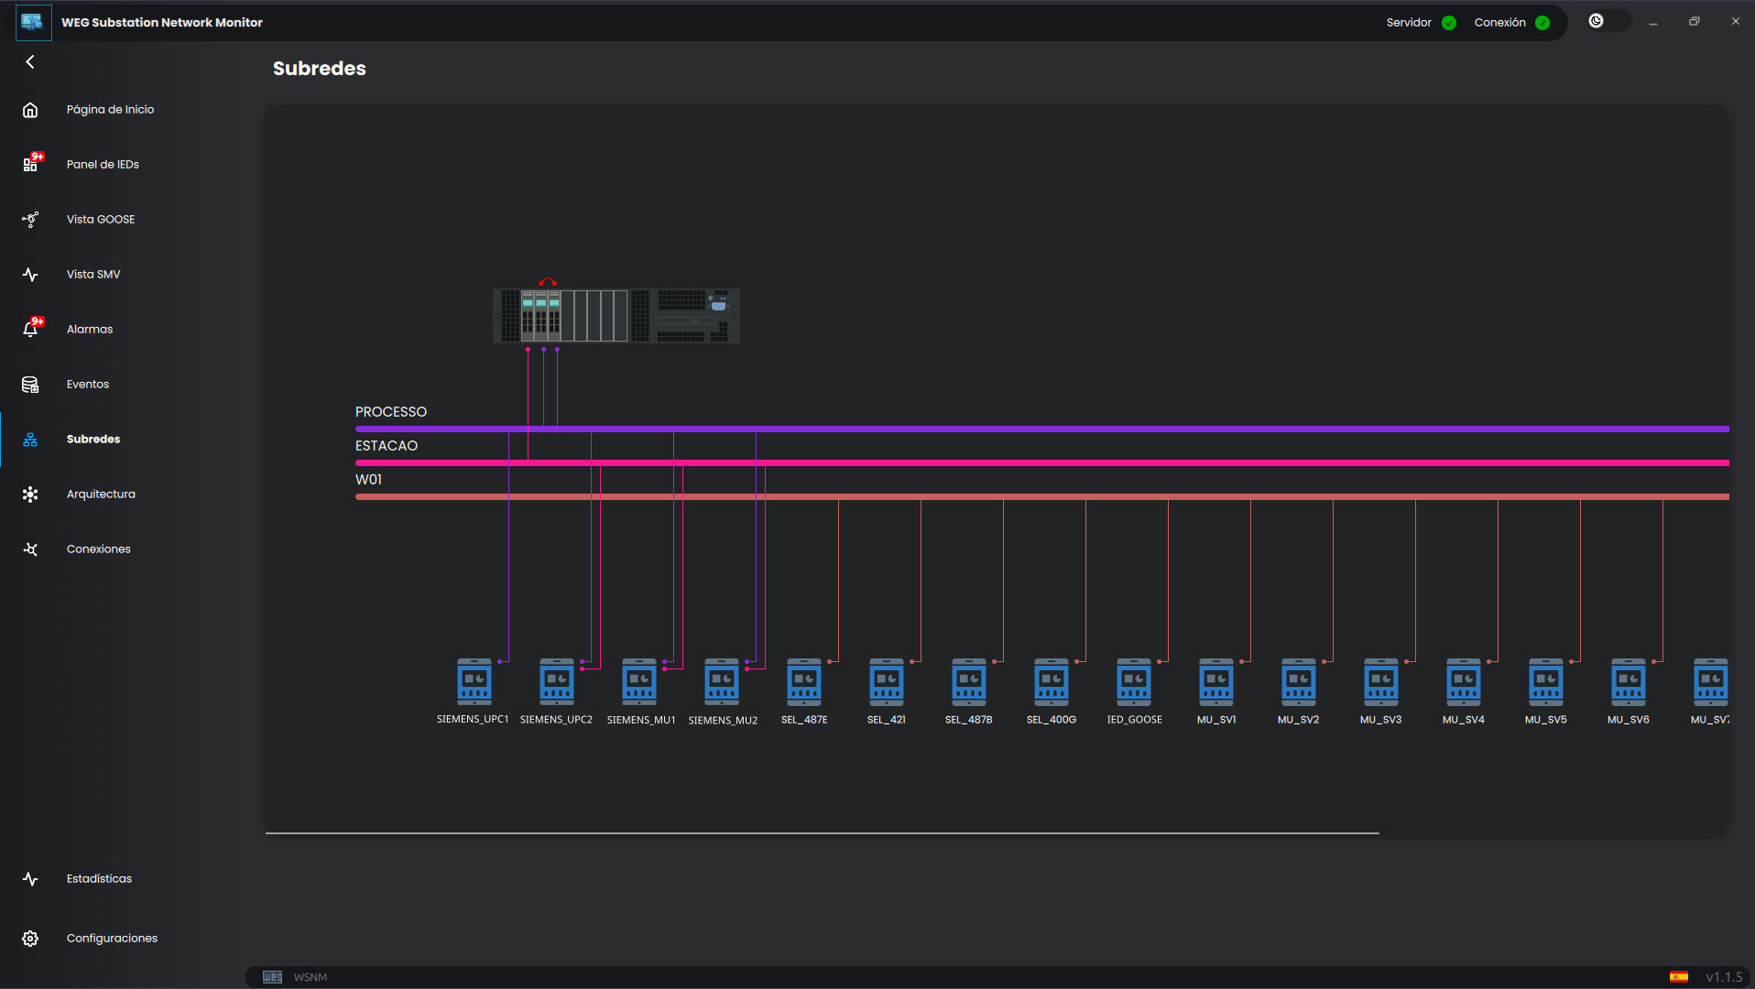Select the IED_GOOSE device node

tap(1133, 682)
